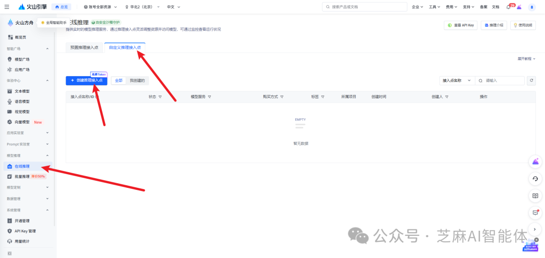Image resolution: width=545 pixels, height=258 pixels.
Task: Switch to the 预置推理接入点 tab
Action: [x=84, y=47]
